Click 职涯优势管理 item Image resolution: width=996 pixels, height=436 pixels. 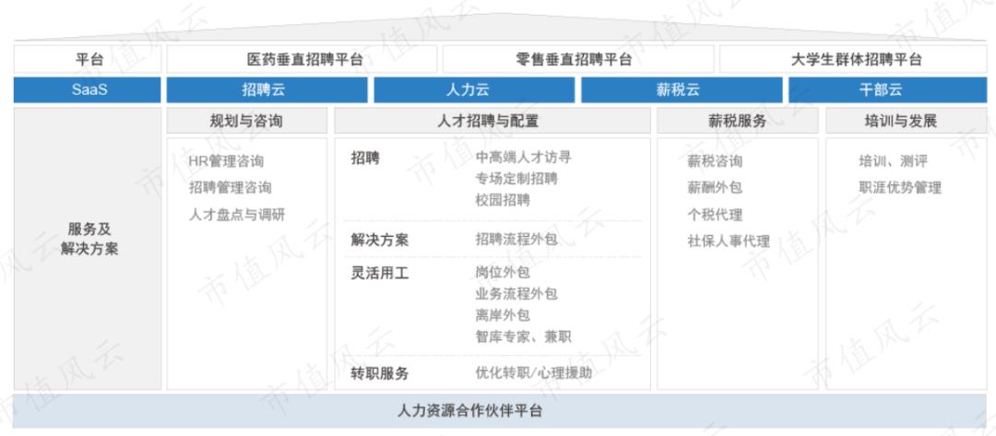click(900, 188)
